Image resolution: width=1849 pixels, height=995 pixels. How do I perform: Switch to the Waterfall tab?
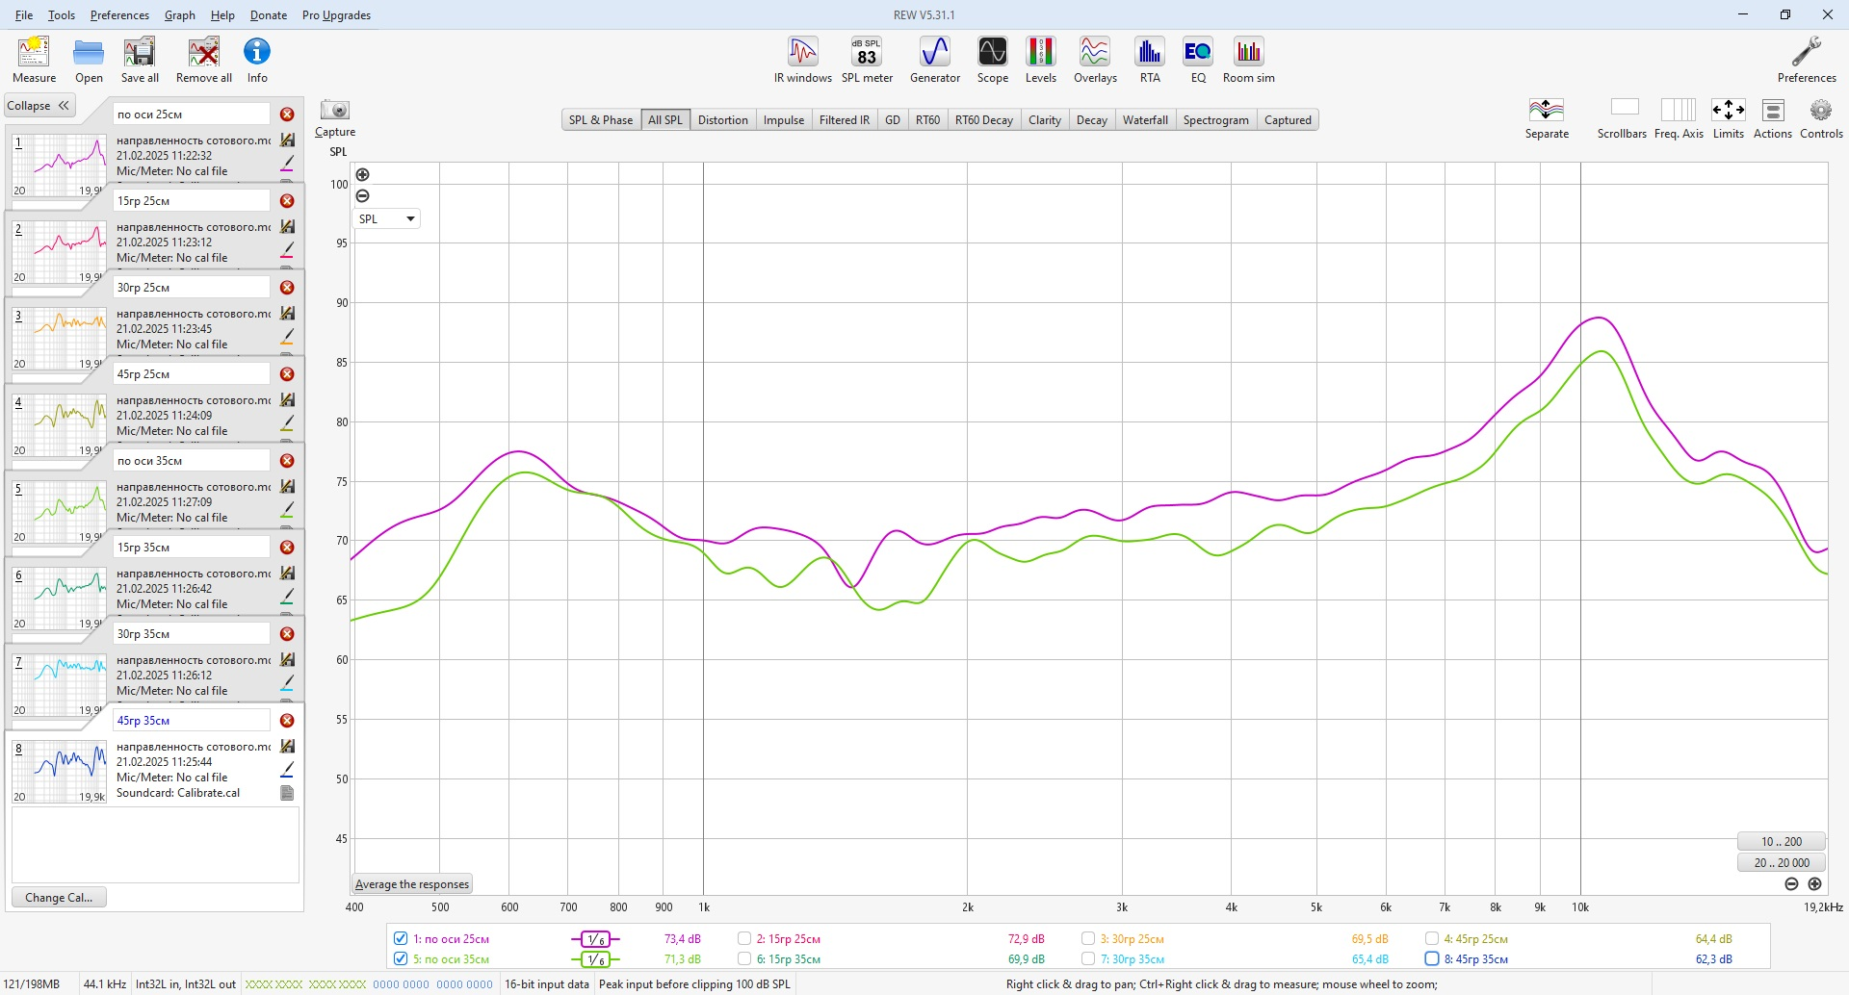(x=1145, y=120)
